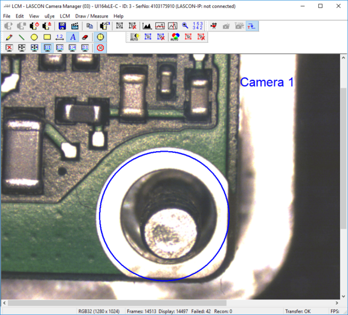Open the uEye menu

point(50,16)
